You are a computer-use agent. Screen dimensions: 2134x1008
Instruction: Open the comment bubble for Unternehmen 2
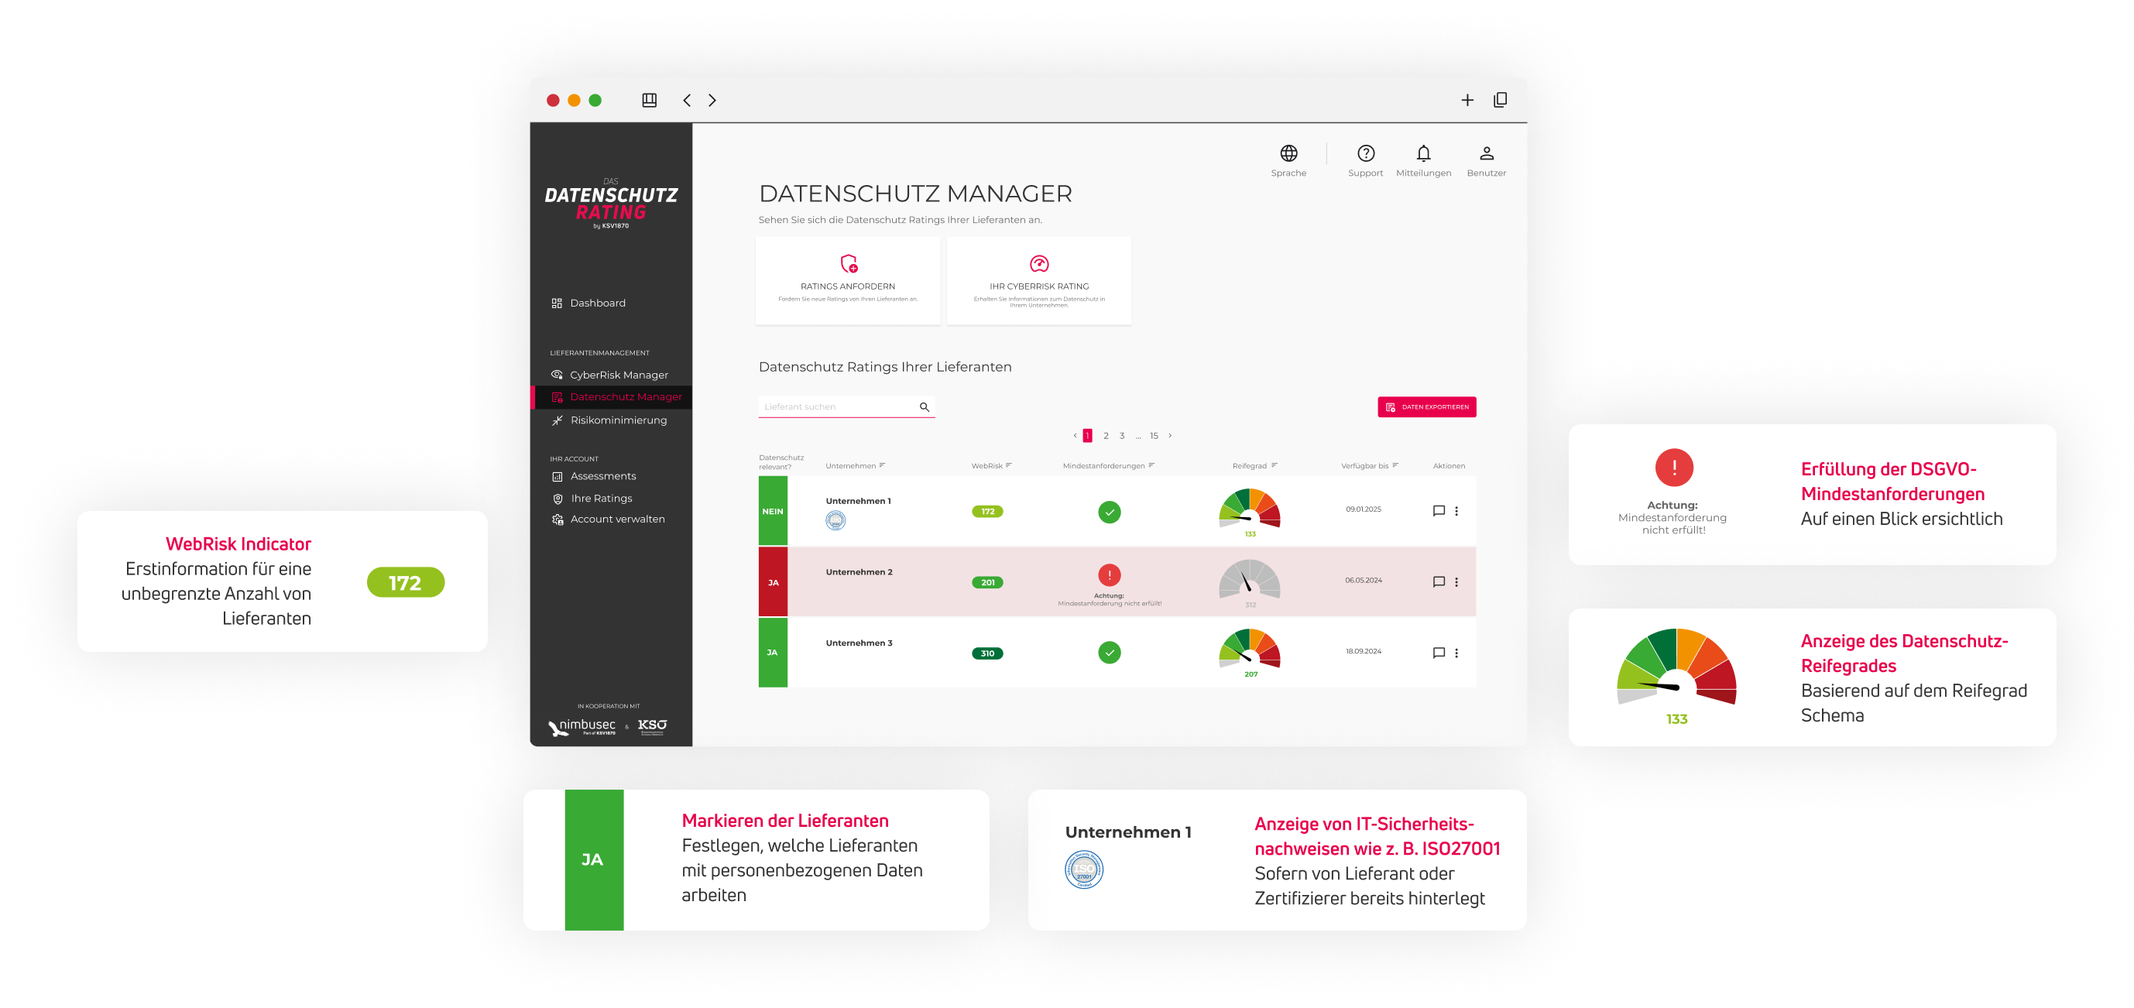pos(1439,581)
